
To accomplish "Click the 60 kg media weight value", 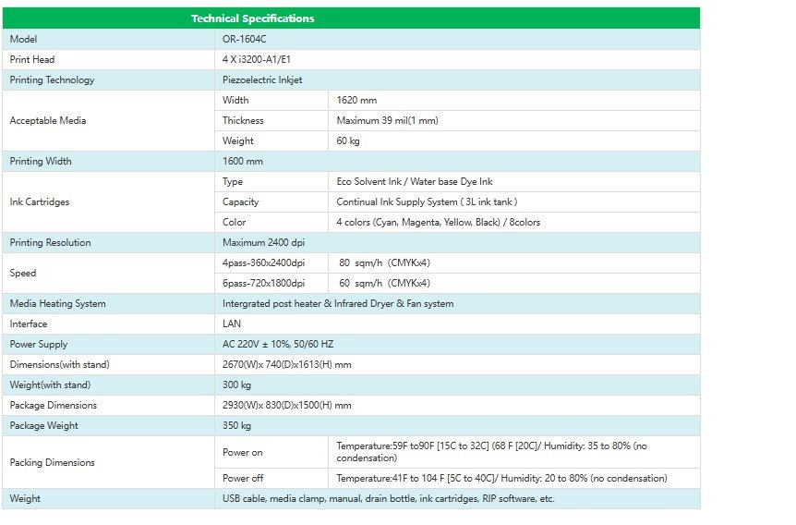I will [348, 140].
